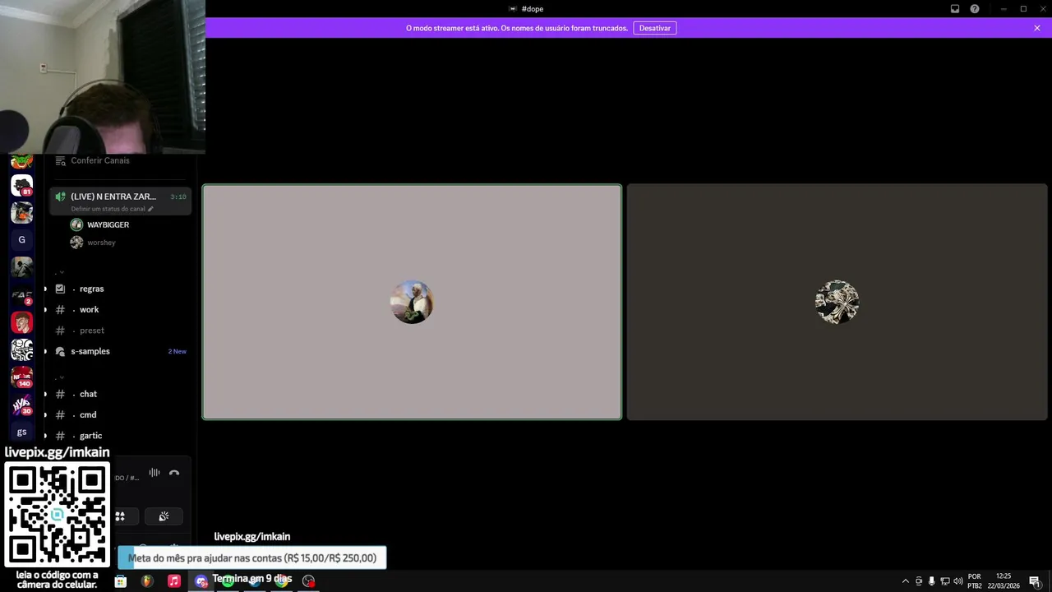Open Discord taskbar icon
The width and height of the screenshot is (1052, 592).
201,581
